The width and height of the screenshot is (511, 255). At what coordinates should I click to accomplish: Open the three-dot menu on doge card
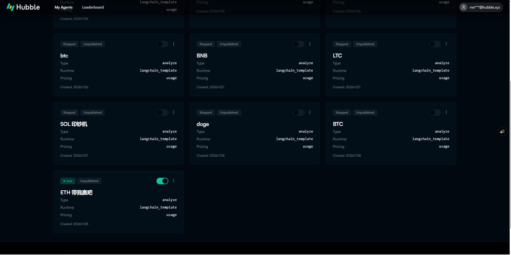tap(310, 112)
